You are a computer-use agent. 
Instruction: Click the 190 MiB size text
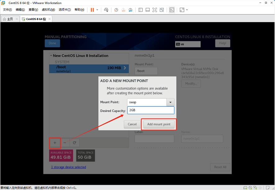[x=114, y=68]
